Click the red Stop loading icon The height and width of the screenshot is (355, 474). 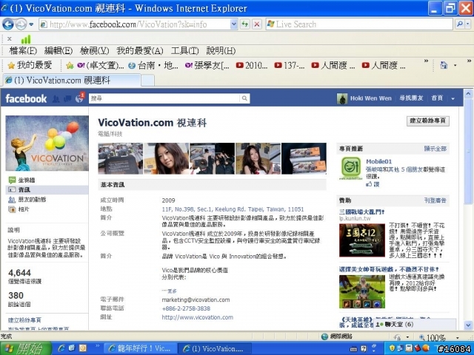tap(257, 24)
